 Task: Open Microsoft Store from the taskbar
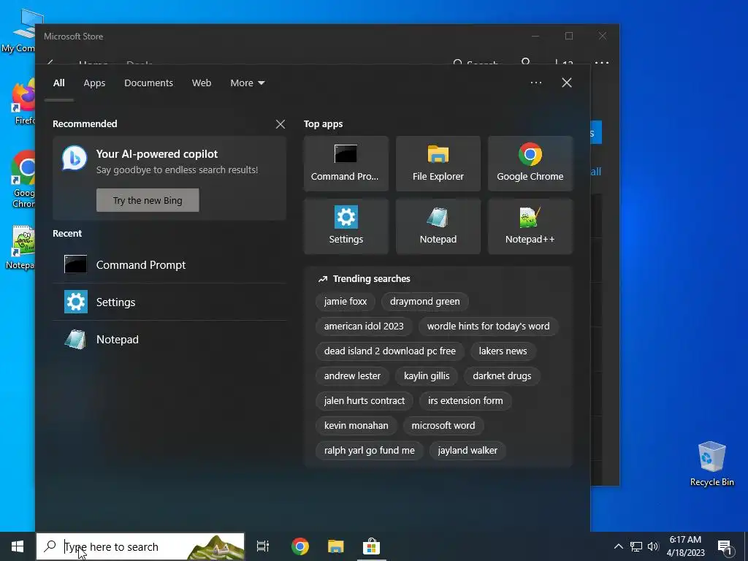pos(371,546)
